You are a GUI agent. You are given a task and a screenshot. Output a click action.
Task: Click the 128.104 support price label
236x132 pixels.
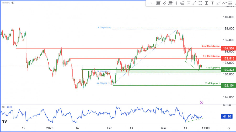(x=228, y=86)
